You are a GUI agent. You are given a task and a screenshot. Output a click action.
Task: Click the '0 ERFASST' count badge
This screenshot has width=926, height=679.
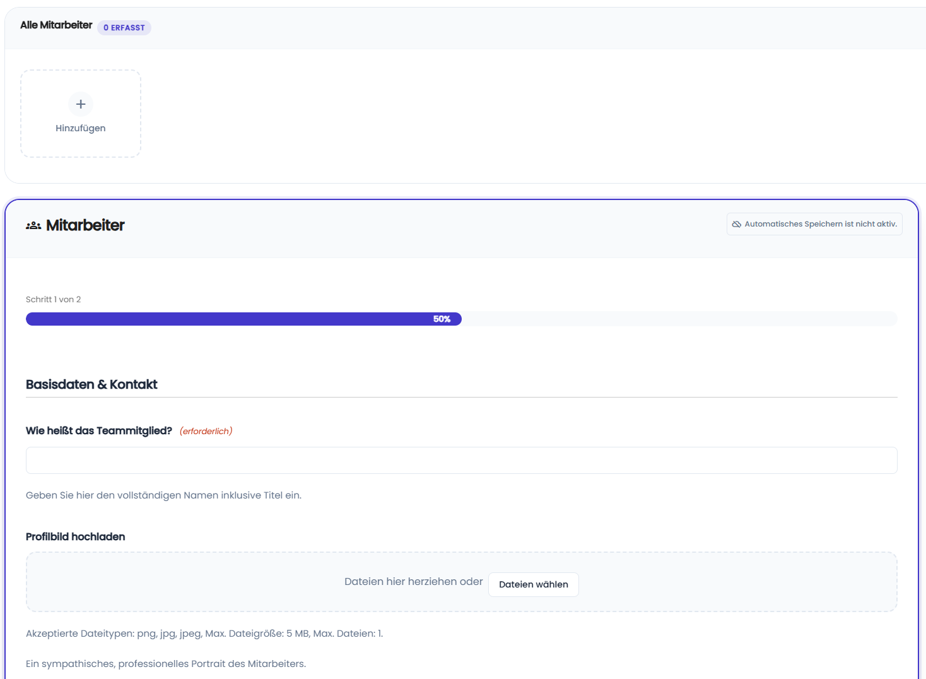click(x=124, y=28)
